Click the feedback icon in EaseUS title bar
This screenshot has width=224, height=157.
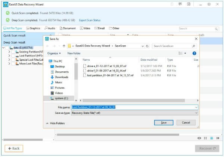[180, 4]
